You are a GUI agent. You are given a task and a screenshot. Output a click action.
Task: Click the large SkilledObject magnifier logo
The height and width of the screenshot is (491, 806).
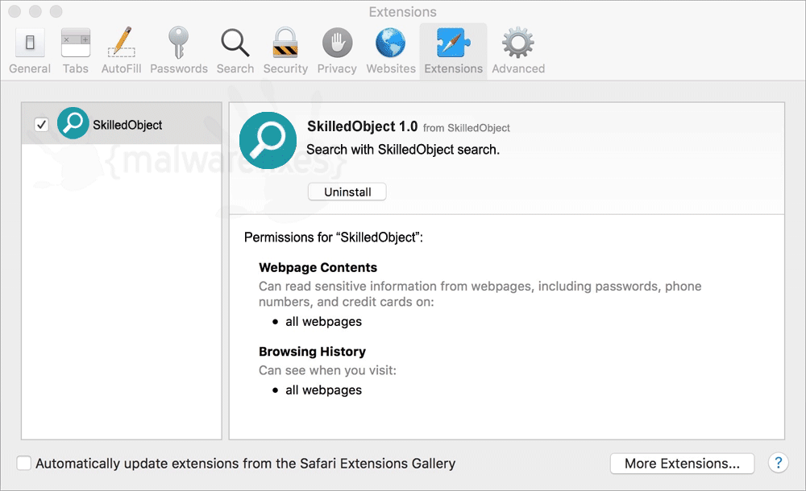point(268,140)
